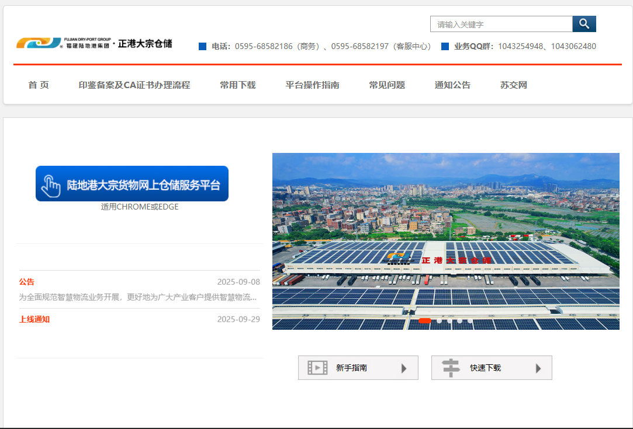
Task: Open the 平台操作指南 navigation item
Action: tap(312, 85)
